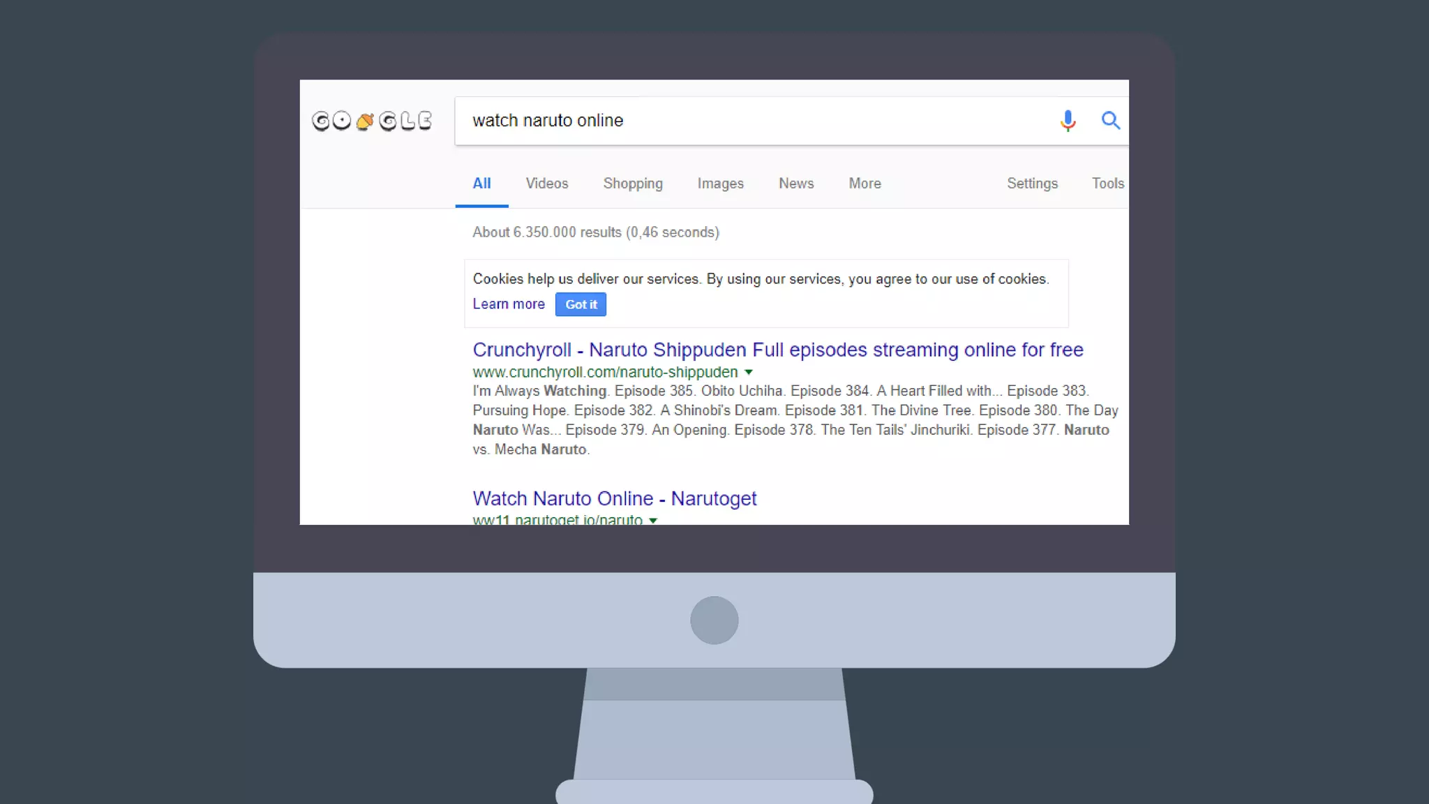Screen dimensions: 1429x804
Task: Select the All results tab
Action: tap(481, 184)
